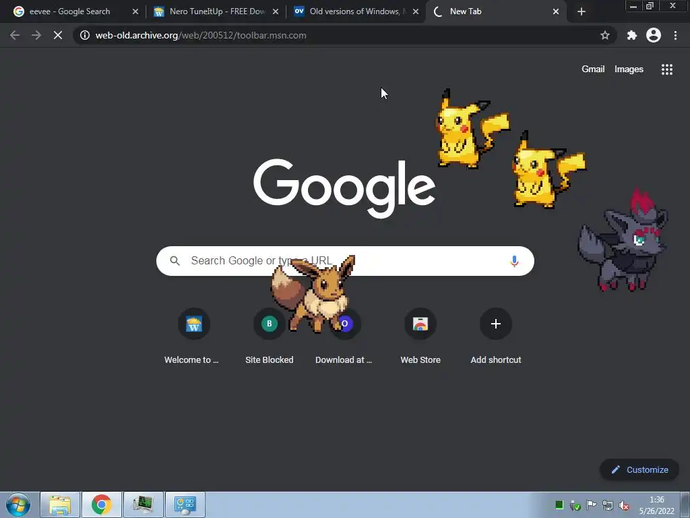This screenshot has width=690, height=518.
Task: Switch to the eevee - Google Search tab
Action: pos(69,11)
